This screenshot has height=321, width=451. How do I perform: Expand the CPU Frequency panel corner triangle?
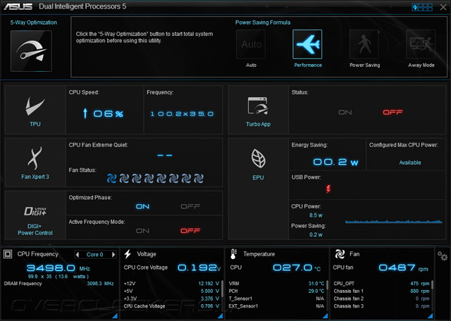115,315
